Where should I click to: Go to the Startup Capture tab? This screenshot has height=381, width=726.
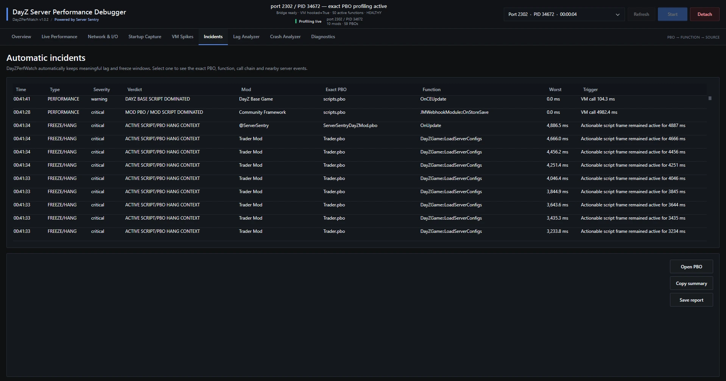[145, 37]
